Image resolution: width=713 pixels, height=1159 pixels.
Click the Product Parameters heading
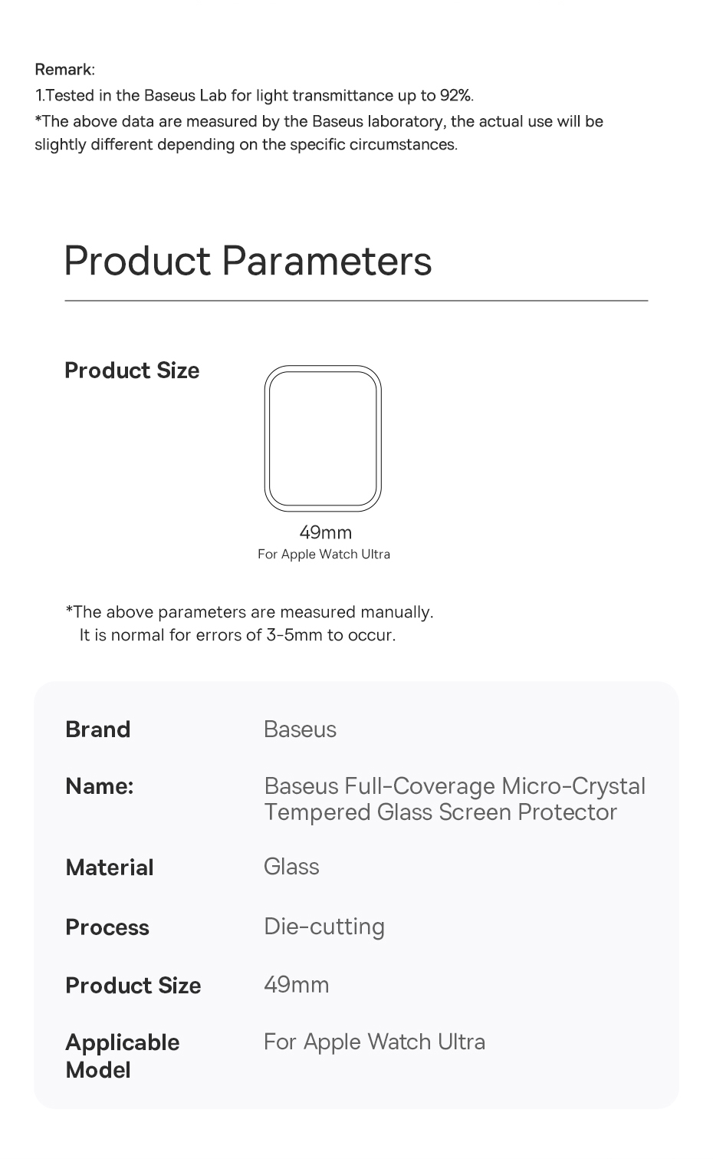click(x=248, y=260)
